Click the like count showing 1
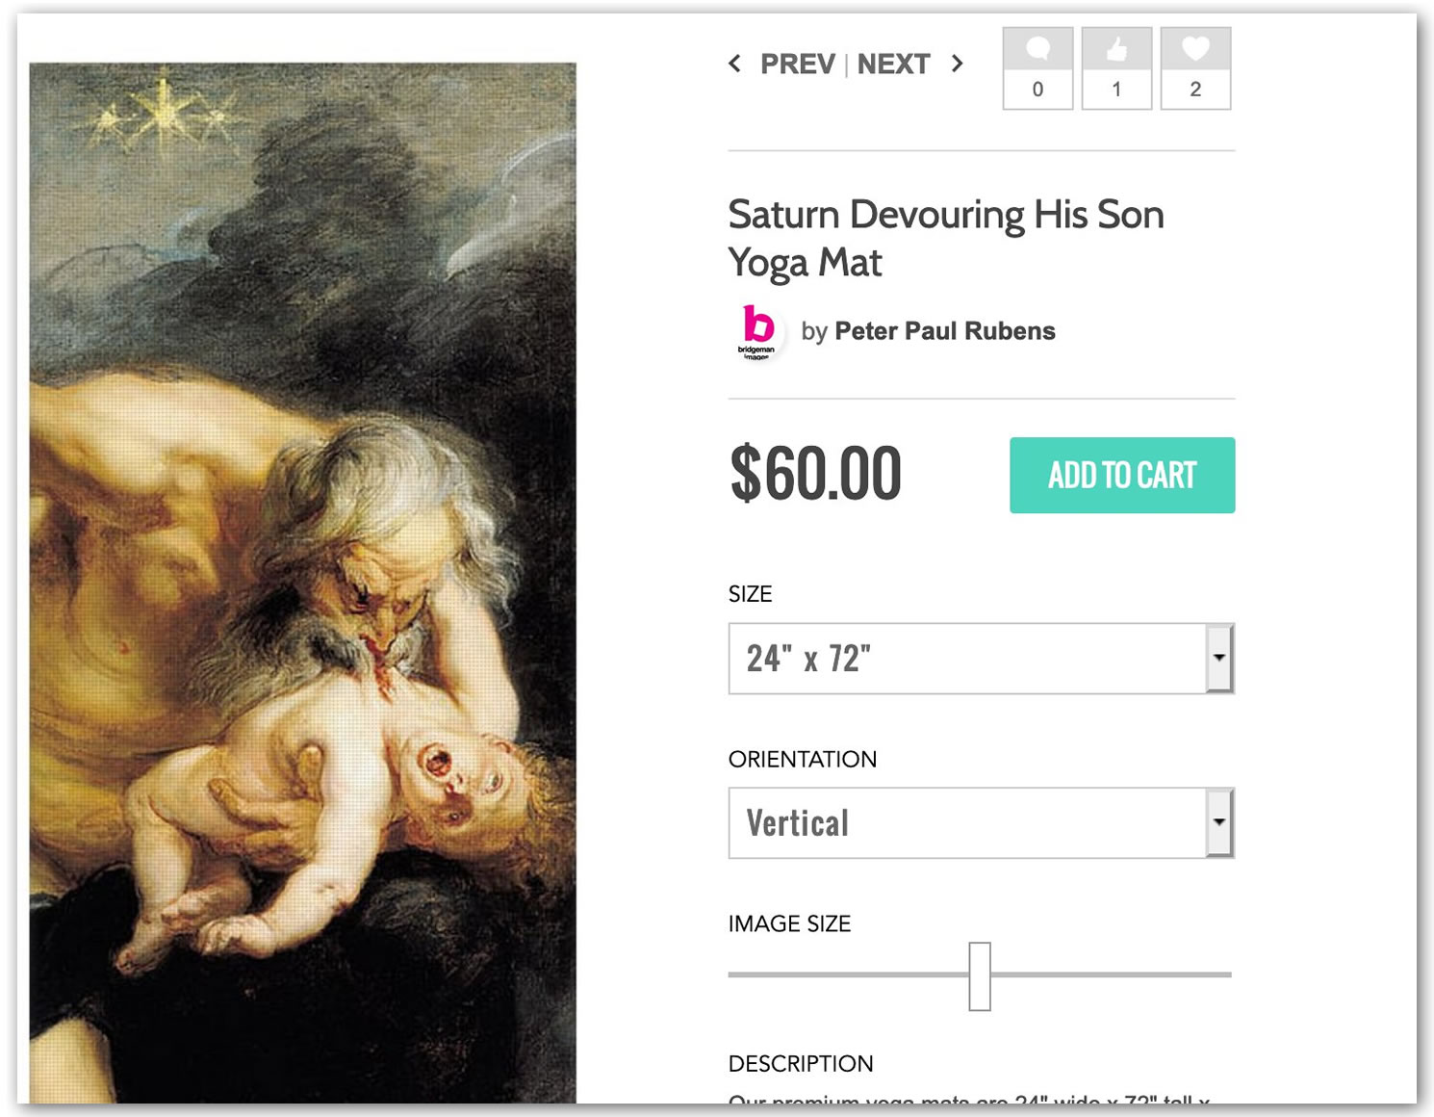 coord(1116,90)
